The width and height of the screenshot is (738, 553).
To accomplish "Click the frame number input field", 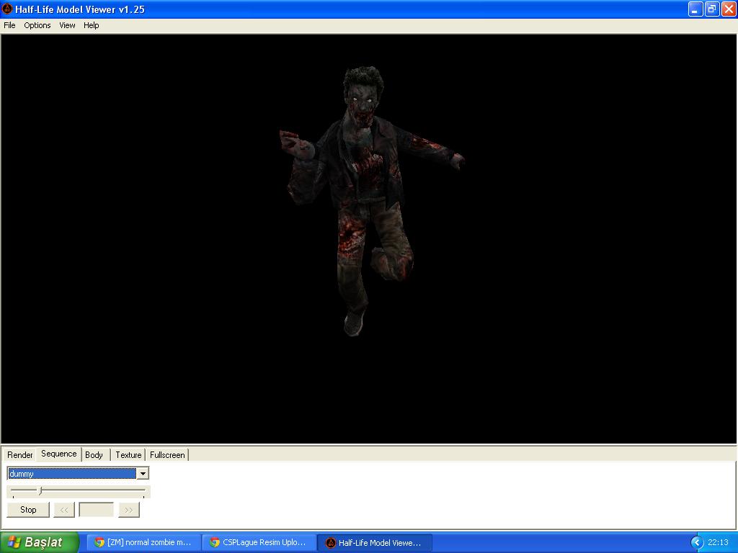I will click(96, 510).
